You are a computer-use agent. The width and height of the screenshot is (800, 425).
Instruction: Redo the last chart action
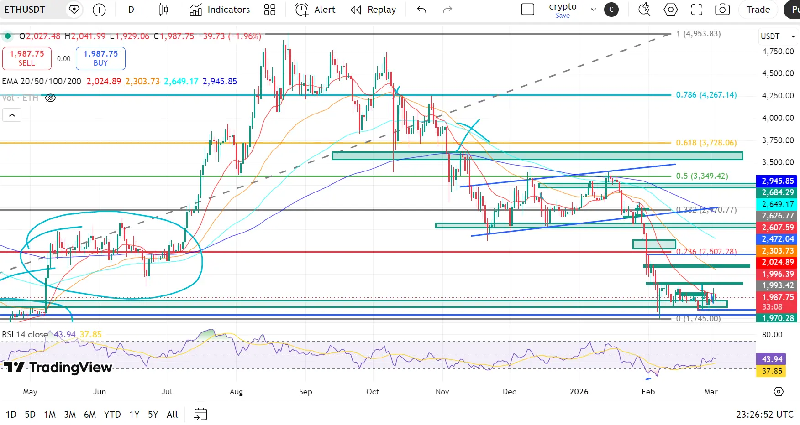click(447, 10)
